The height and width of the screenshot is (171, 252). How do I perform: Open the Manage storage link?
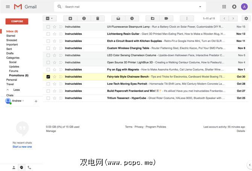pos(51,131)
